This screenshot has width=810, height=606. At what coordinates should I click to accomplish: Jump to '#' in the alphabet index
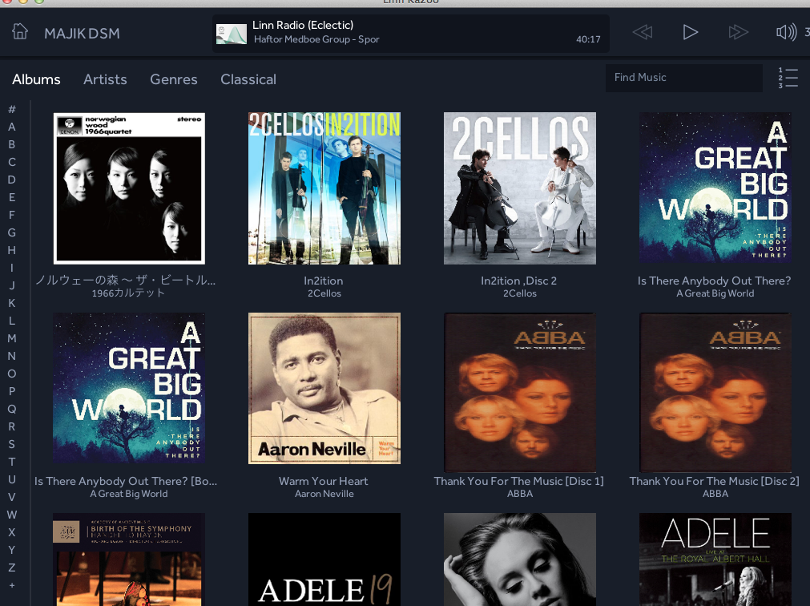(12, 109)
